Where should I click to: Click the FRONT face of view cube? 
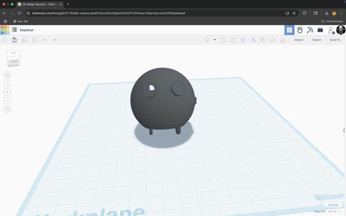tap(13, 61)
